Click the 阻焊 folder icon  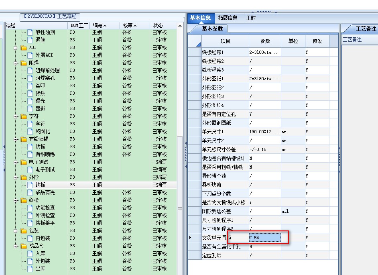(x=24, y=63)
